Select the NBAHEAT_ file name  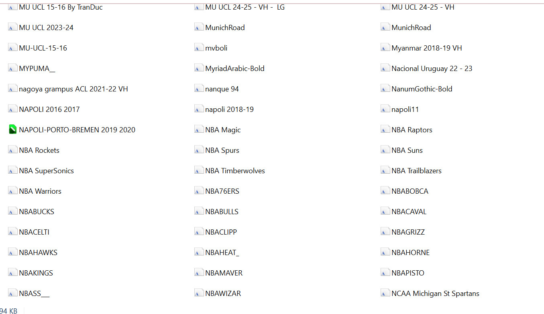[222, 252]
